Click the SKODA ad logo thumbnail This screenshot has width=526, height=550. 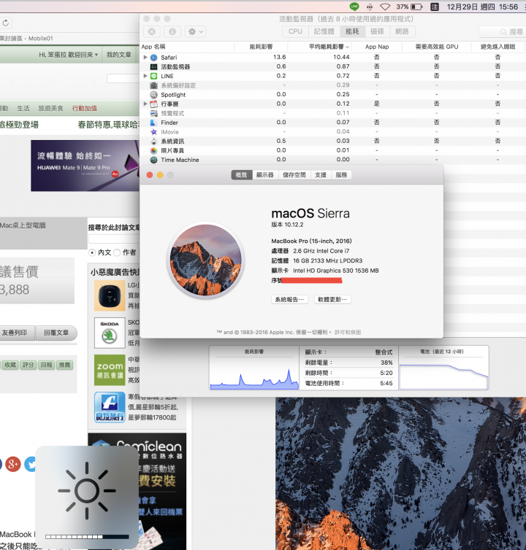click(x=110, y=333)
